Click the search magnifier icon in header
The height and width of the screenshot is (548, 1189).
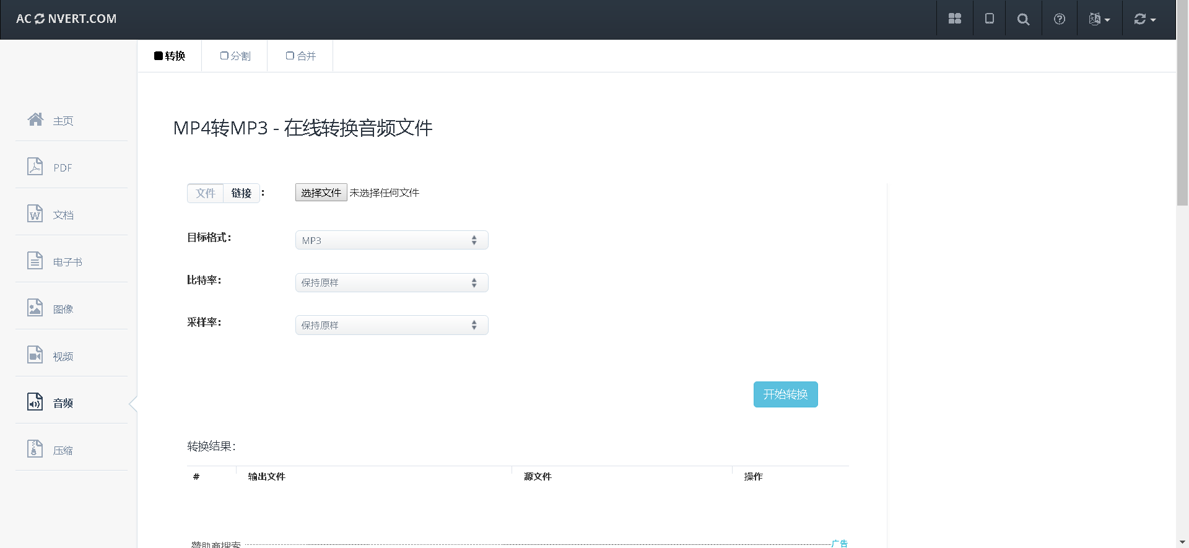coord(1023,19)
